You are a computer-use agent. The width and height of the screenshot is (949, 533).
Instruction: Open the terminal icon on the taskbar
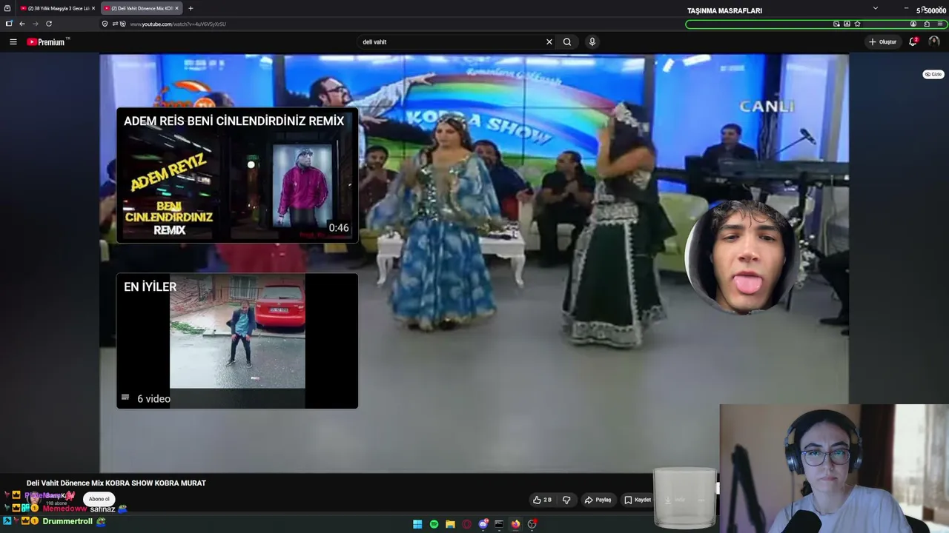pyautogui.click(x=499, y=524)
